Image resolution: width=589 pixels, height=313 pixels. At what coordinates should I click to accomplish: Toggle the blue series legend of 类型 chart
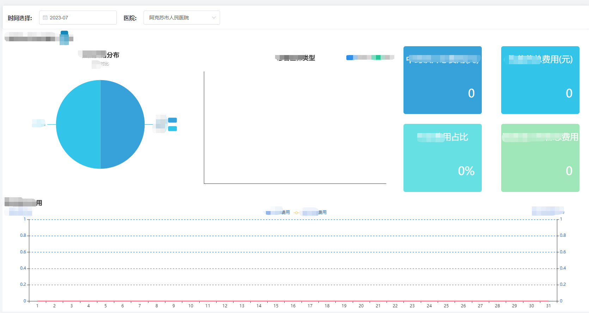pyautogui.click(x=350, y=58)
